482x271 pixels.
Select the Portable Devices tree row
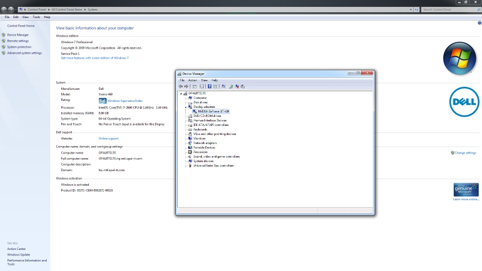(204, 148)
